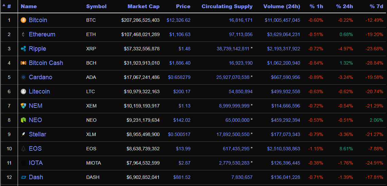Open the IOTA coin name link
387x186 pixels.
(36, 163)
